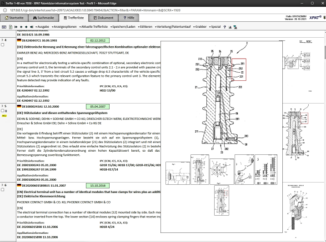Select second insulator cross-section thumbnail

[200, 169]
